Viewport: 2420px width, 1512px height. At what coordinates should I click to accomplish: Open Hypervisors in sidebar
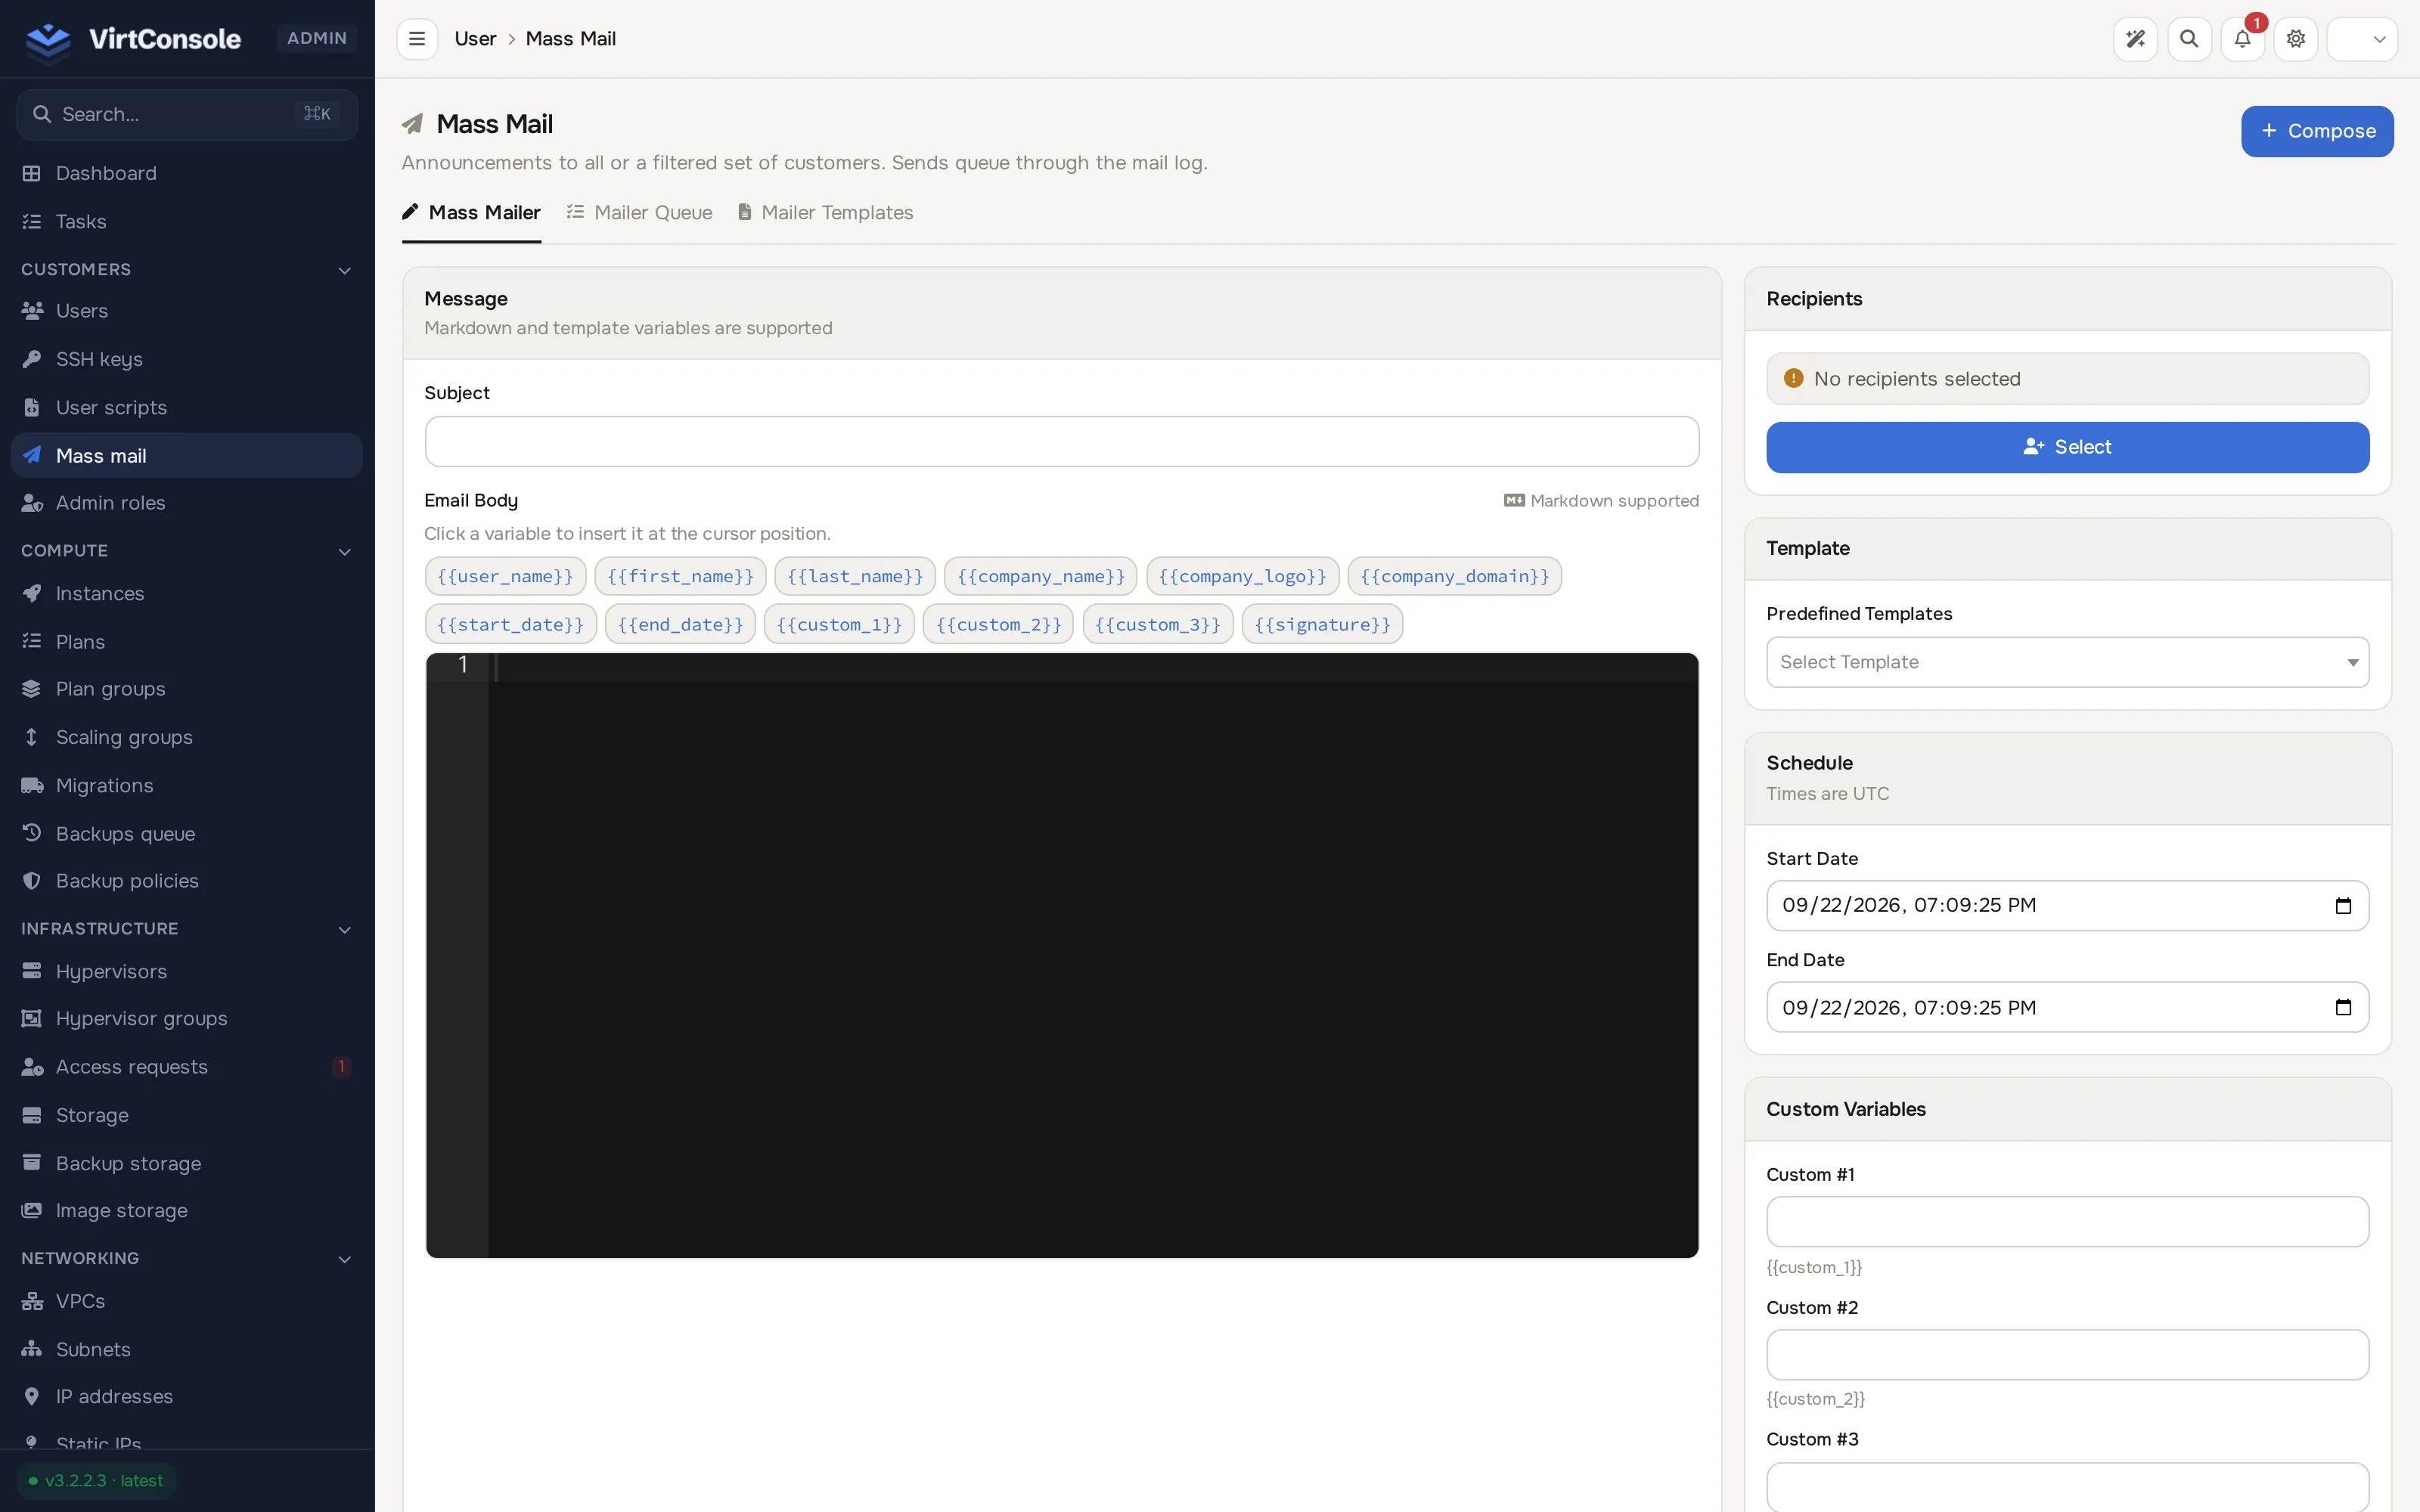(187, 971)
